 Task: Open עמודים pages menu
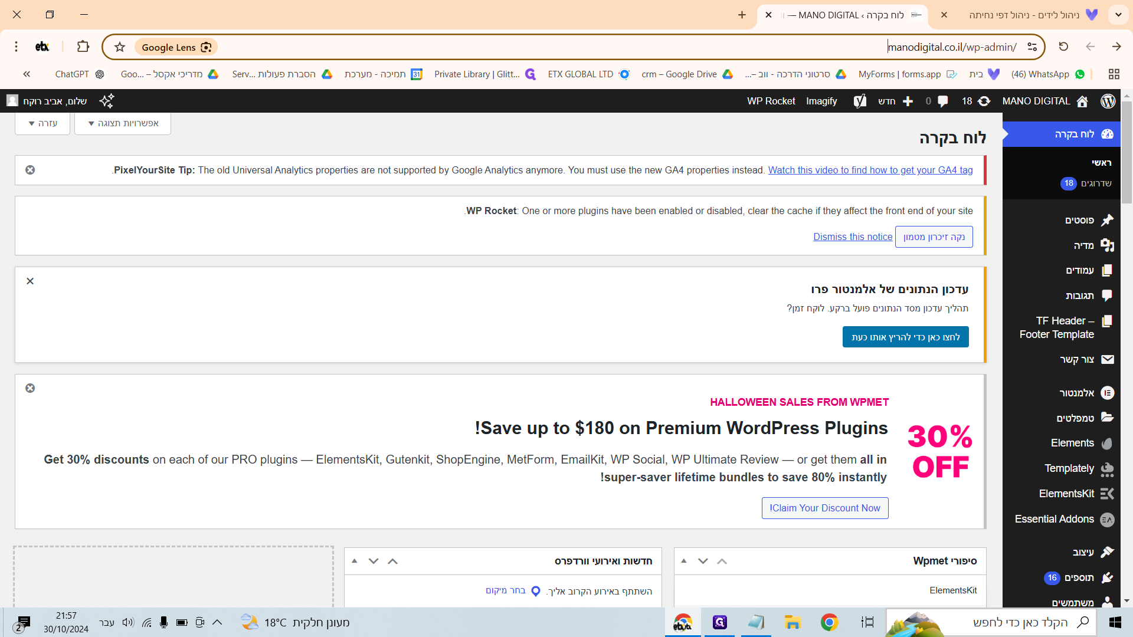pos(1061,270)
